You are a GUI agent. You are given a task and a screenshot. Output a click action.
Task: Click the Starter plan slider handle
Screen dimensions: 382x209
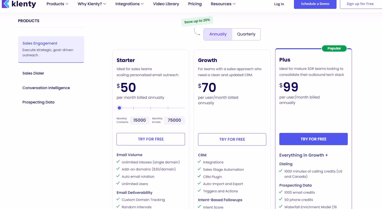[119, 108]
